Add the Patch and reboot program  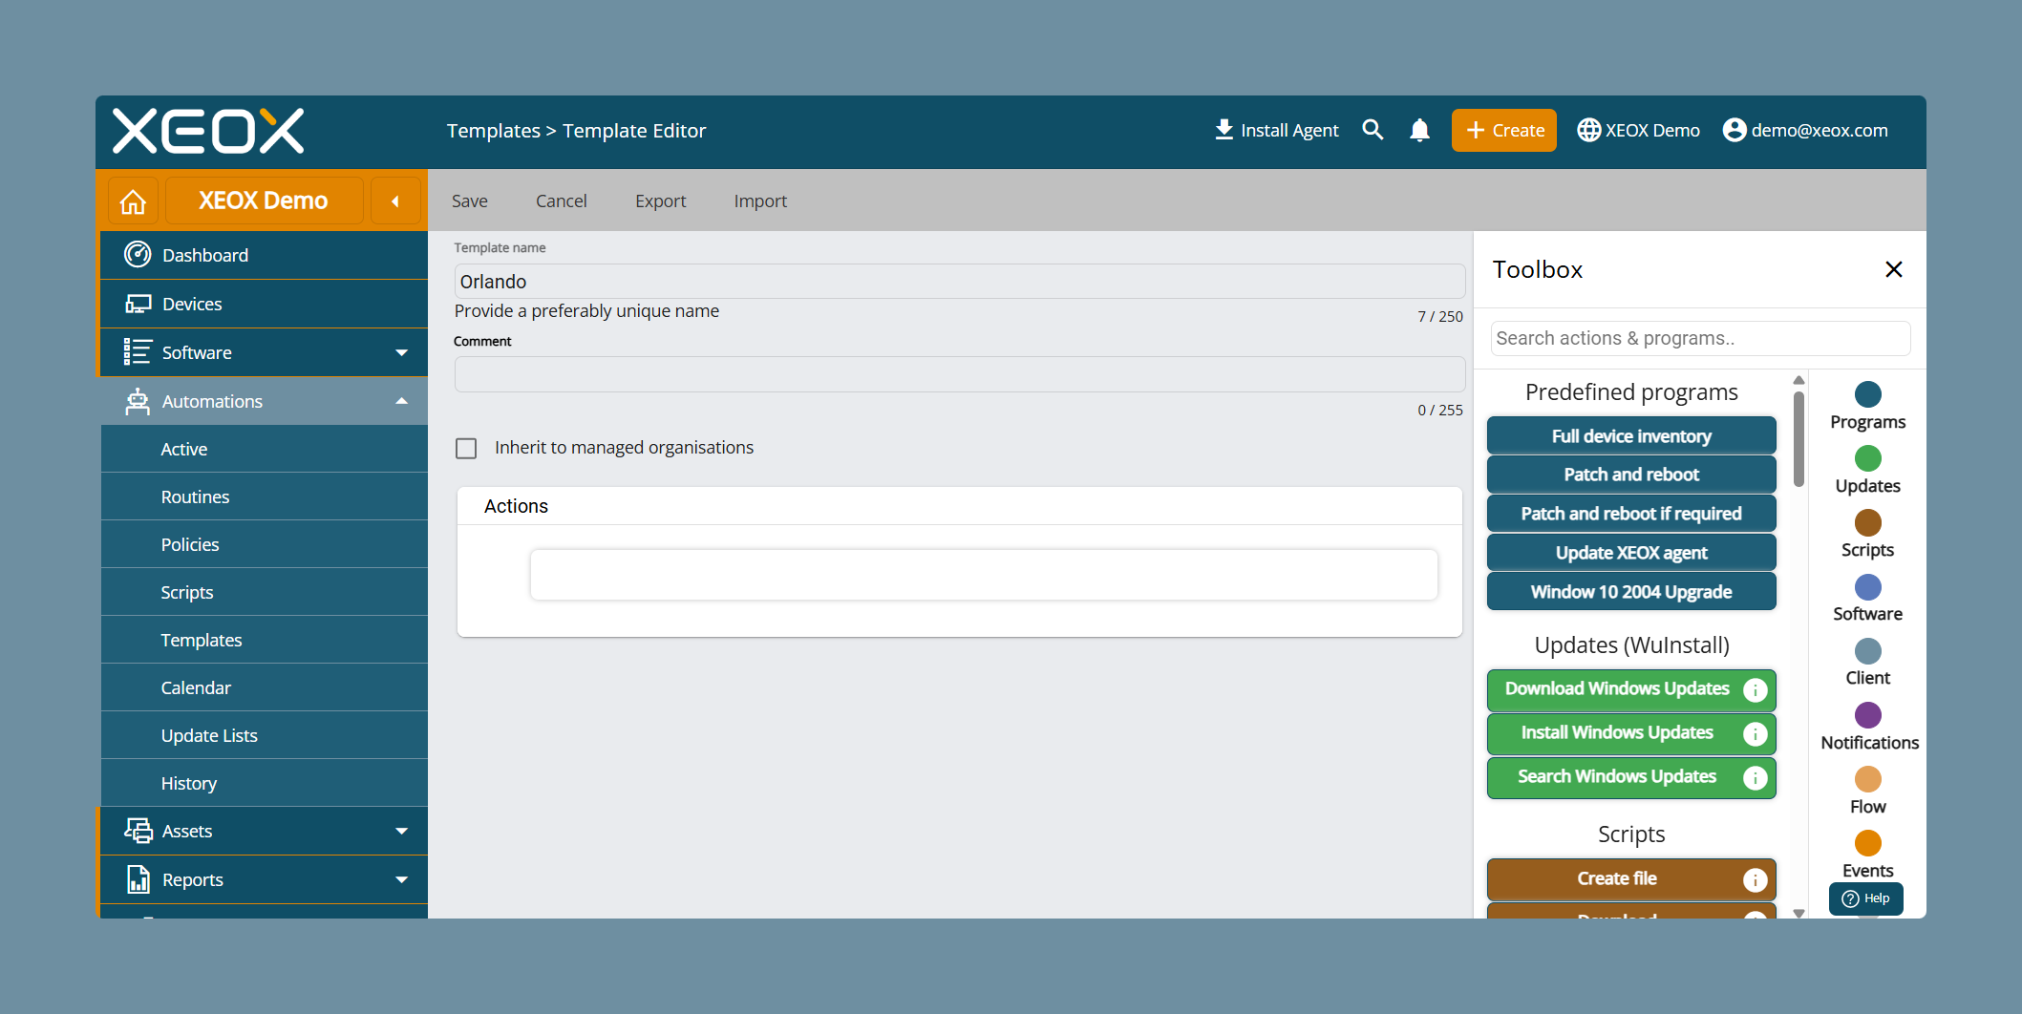1631,475
